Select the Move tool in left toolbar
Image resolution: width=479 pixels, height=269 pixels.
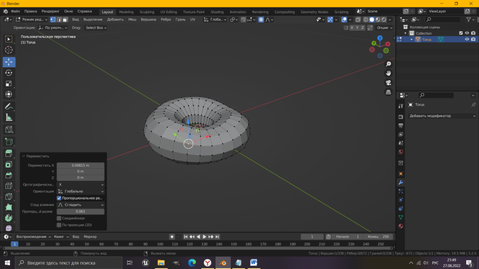coord(9,62)
